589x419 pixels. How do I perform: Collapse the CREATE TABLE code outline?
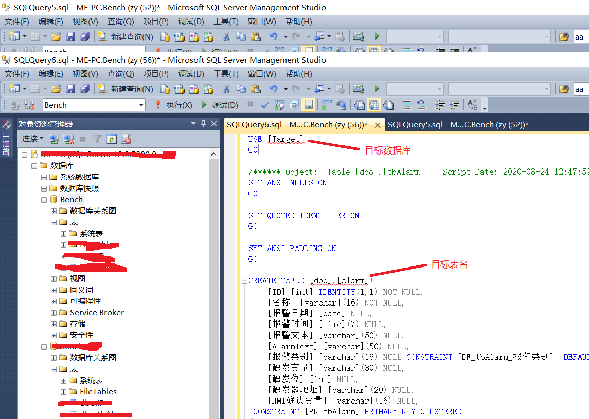click(244, 280)
